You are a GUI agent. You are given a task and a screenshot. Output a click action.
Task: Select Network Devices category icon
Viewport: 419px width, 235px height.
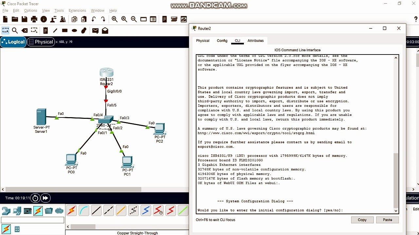(x=6, y=211)
